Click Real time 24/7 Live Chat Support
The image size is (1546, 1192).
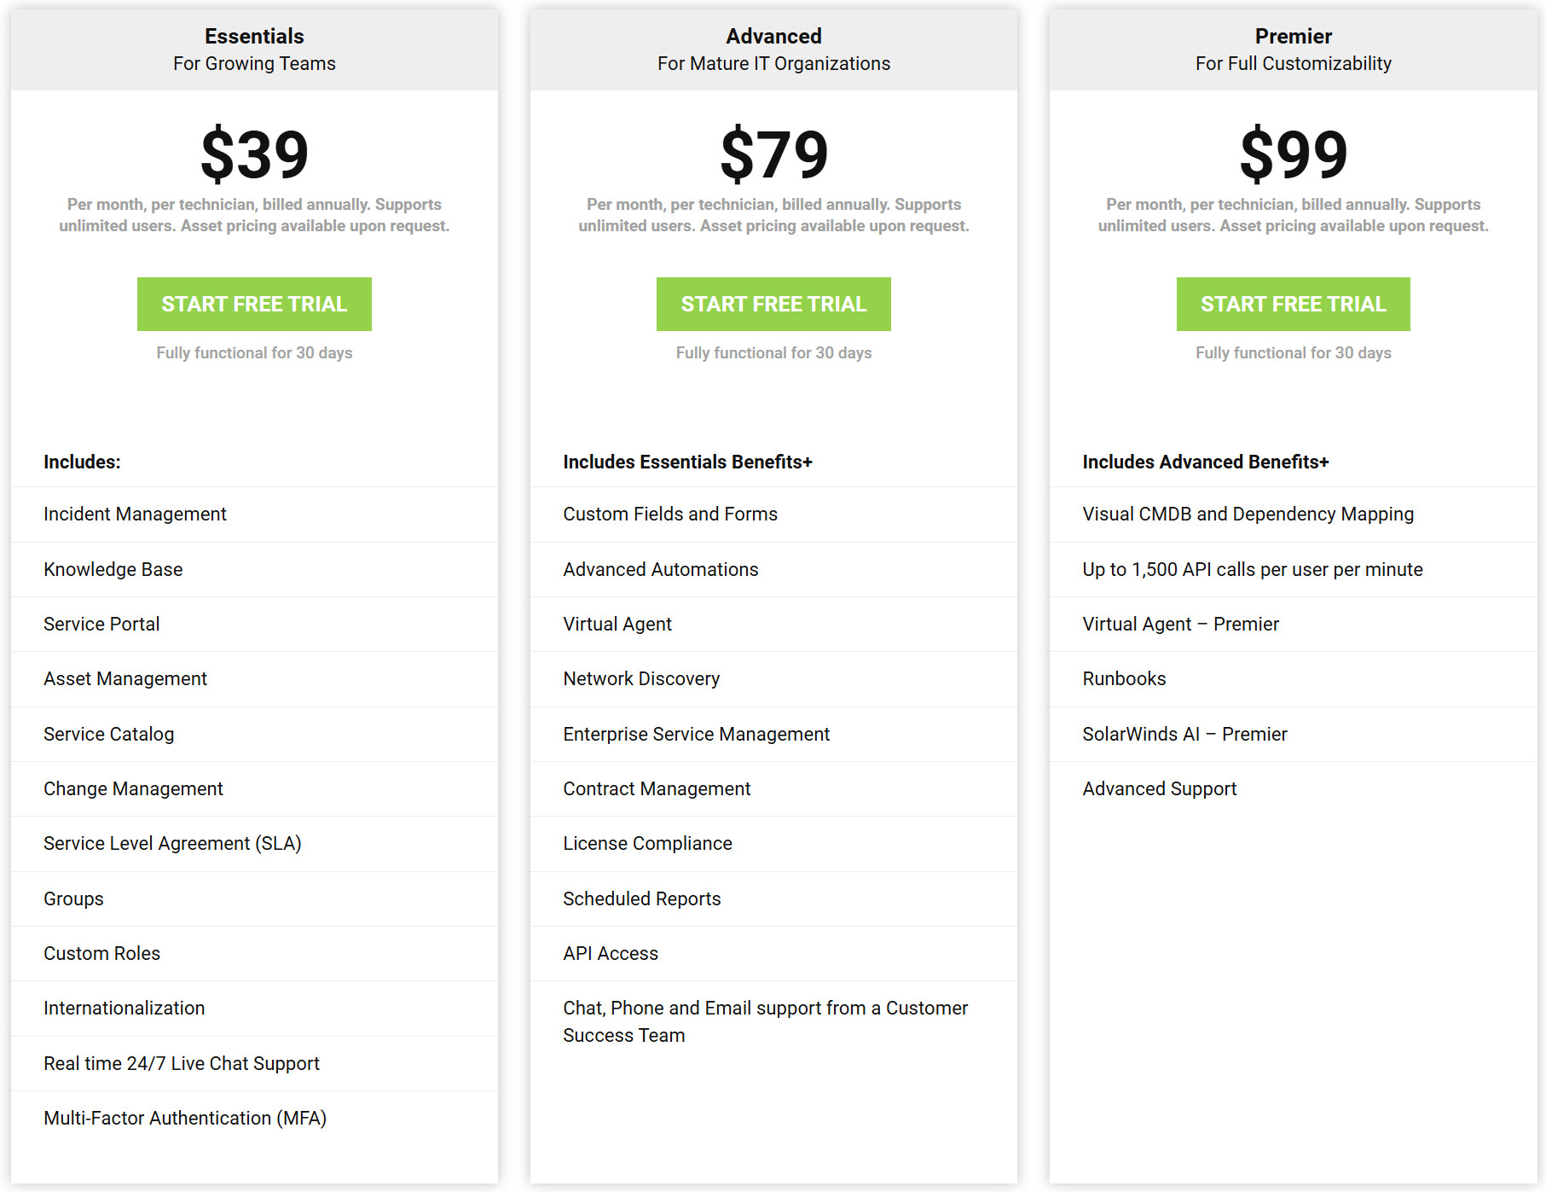tap(182, 1063)
